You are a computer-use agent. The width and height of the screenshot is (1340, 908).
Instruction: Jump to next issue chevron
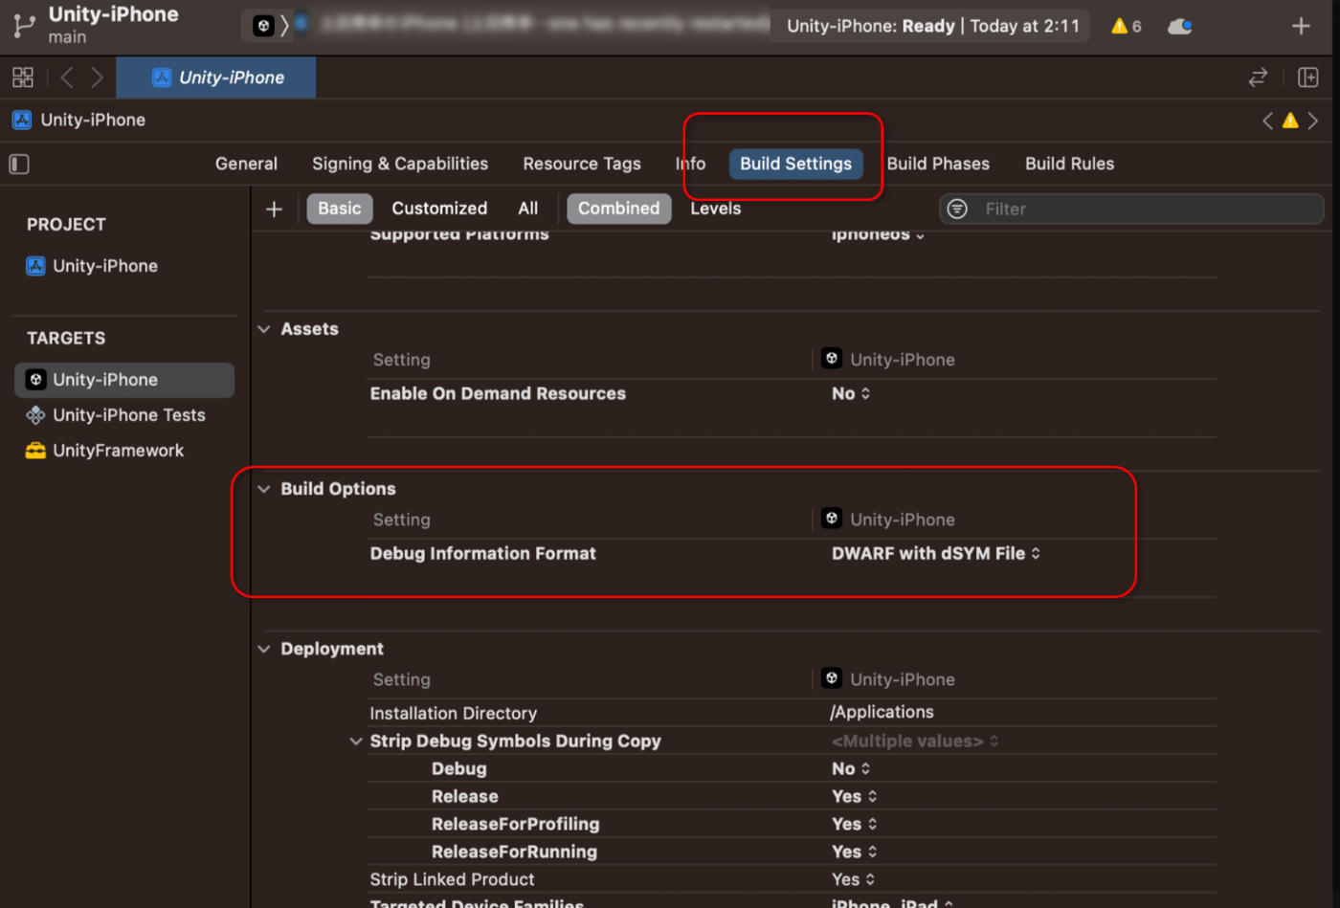(x=1313, y=121)
